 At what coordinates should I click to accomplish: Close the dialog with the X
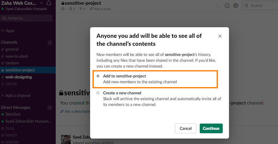(220, 36)
